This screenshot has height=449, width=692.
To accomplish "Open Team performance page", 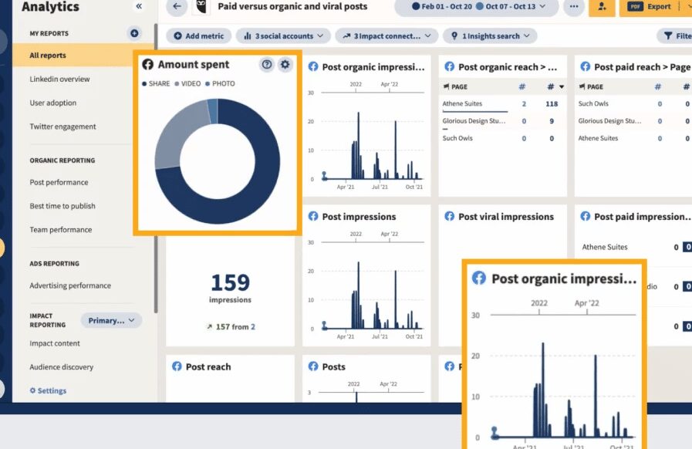I will [61, 230].
